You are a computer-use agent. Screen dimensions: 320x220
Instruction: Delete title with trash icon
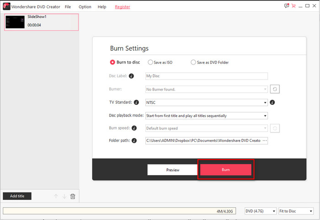[73, 196]
